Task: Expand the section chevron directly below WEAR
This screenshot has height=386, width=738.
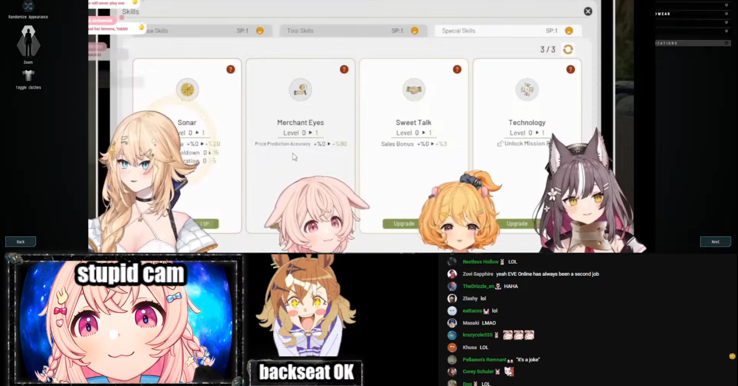Action: pyautogui.click(x=726, y=22)
